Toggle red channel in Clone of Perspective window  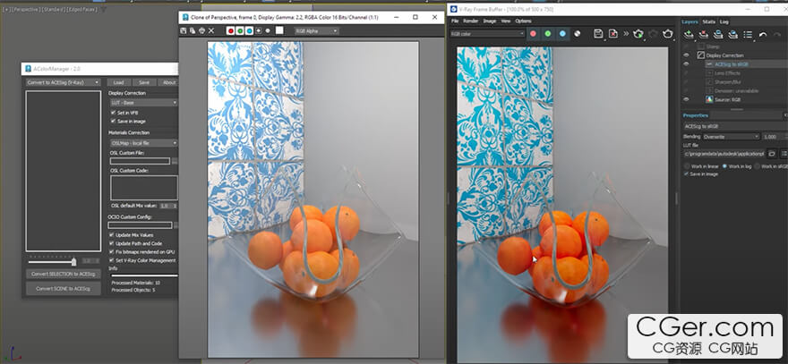coord(231,30)
